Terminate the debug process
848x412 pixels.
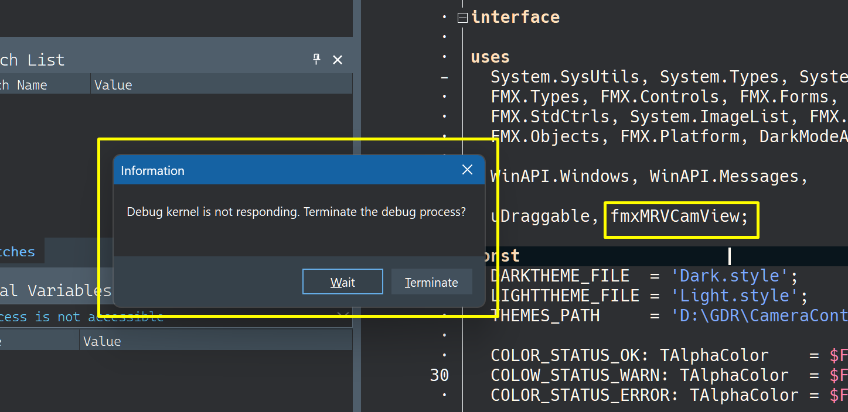[431, 282]
